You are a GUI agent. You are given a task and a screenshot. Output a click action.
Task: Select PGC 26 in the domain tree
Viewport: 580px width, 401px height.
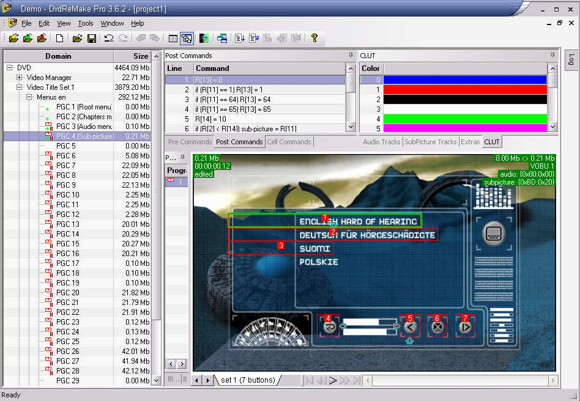click(68, 351)
